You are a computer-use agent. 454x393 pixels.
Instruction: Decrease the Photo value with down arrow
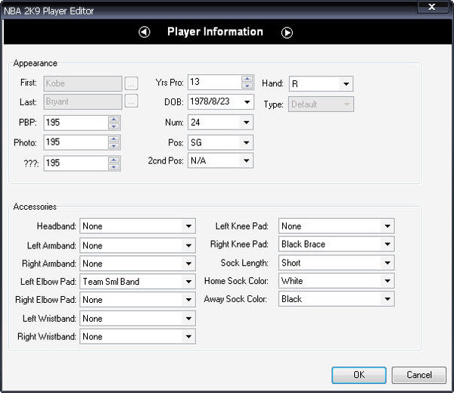[113, 146]
